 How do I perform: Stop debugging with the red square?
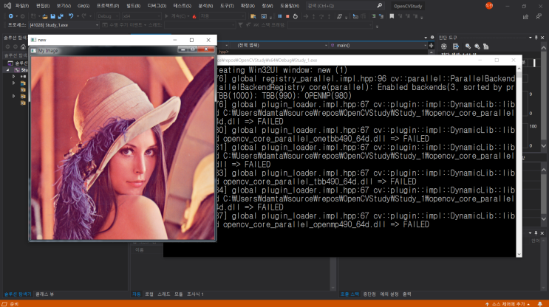[x=287, y=16]
